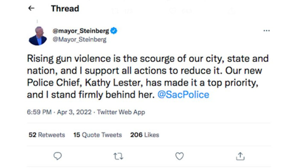Retweet using the arrows icon
299x168 pixels.
[118, 156]
